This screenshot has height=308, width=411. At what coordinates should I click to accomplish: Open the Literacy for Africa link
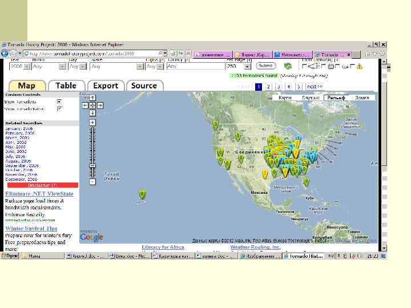click(x=163, y=247)
